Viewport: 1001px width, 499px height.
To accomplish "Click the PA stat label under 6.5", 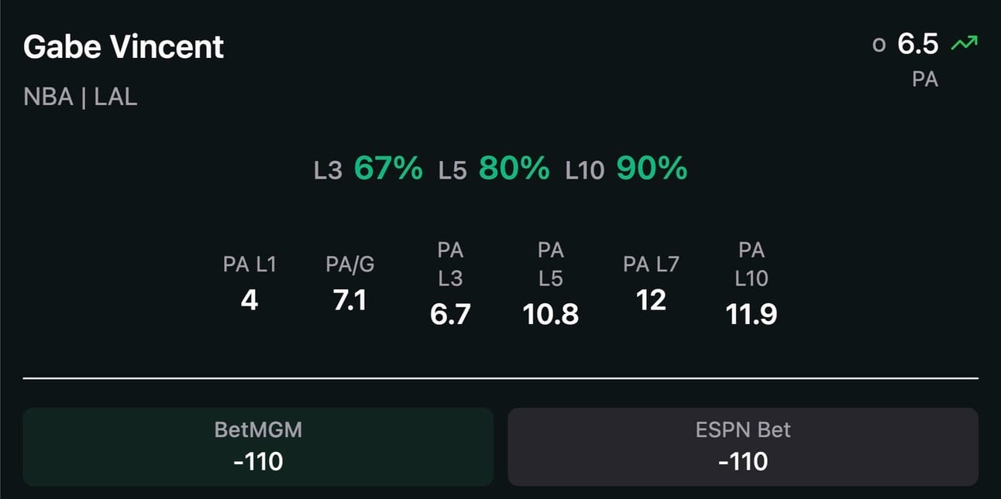I will coord(925,79).
